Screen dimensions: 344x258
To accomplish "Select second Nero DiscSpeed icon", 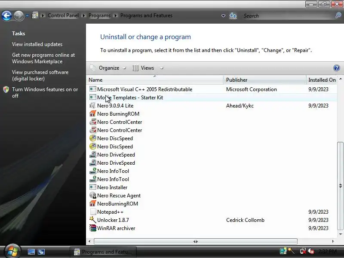I will (x=93, y=146).
